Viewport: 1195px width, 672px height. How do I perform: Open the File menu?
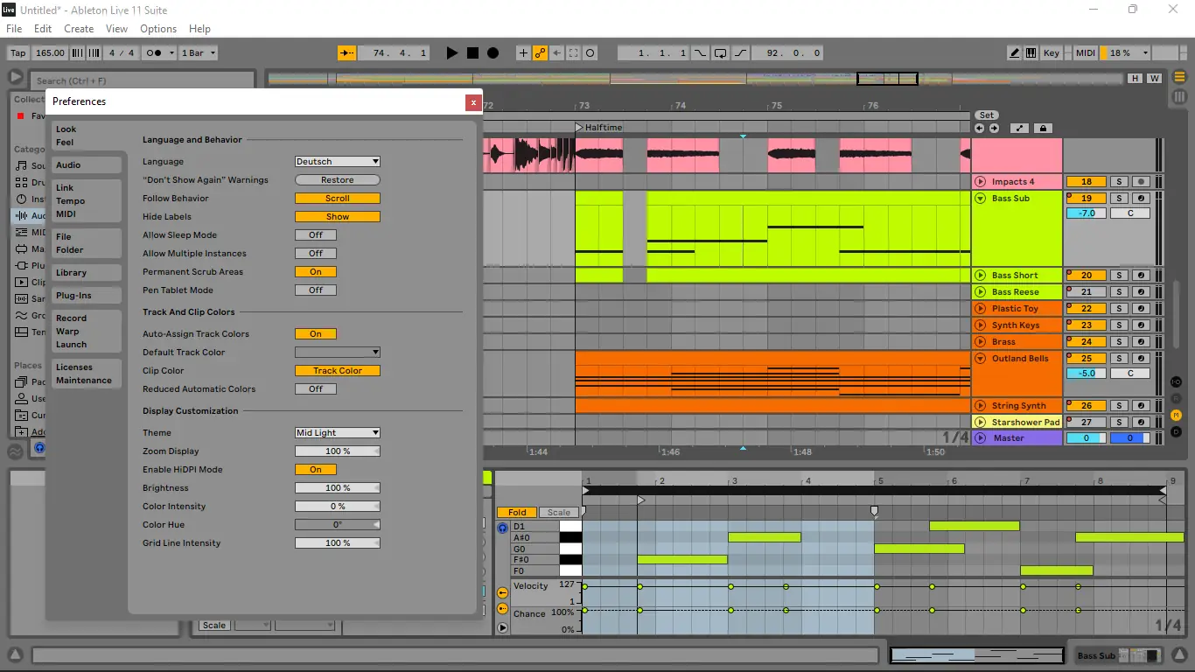point(14,29)
